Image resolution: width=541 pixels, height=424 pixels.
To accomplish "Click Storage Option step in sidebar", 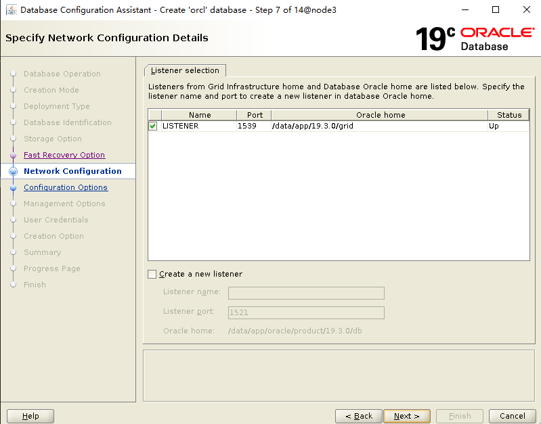I will (x=53, y=139).
